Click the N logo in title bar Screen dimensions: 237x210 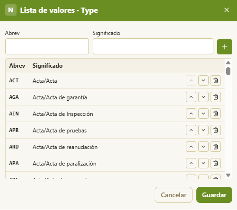tap(11, 10)
